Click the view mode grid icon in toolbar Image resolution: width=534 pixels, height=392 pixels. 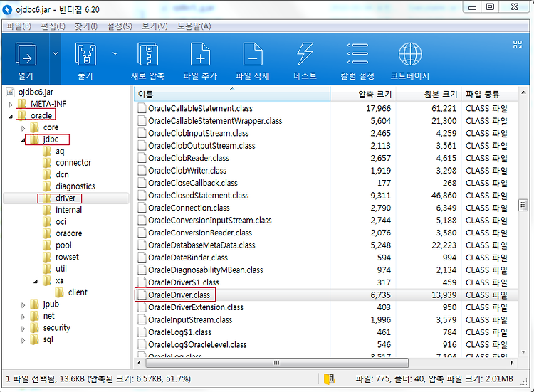pos(518,45)
